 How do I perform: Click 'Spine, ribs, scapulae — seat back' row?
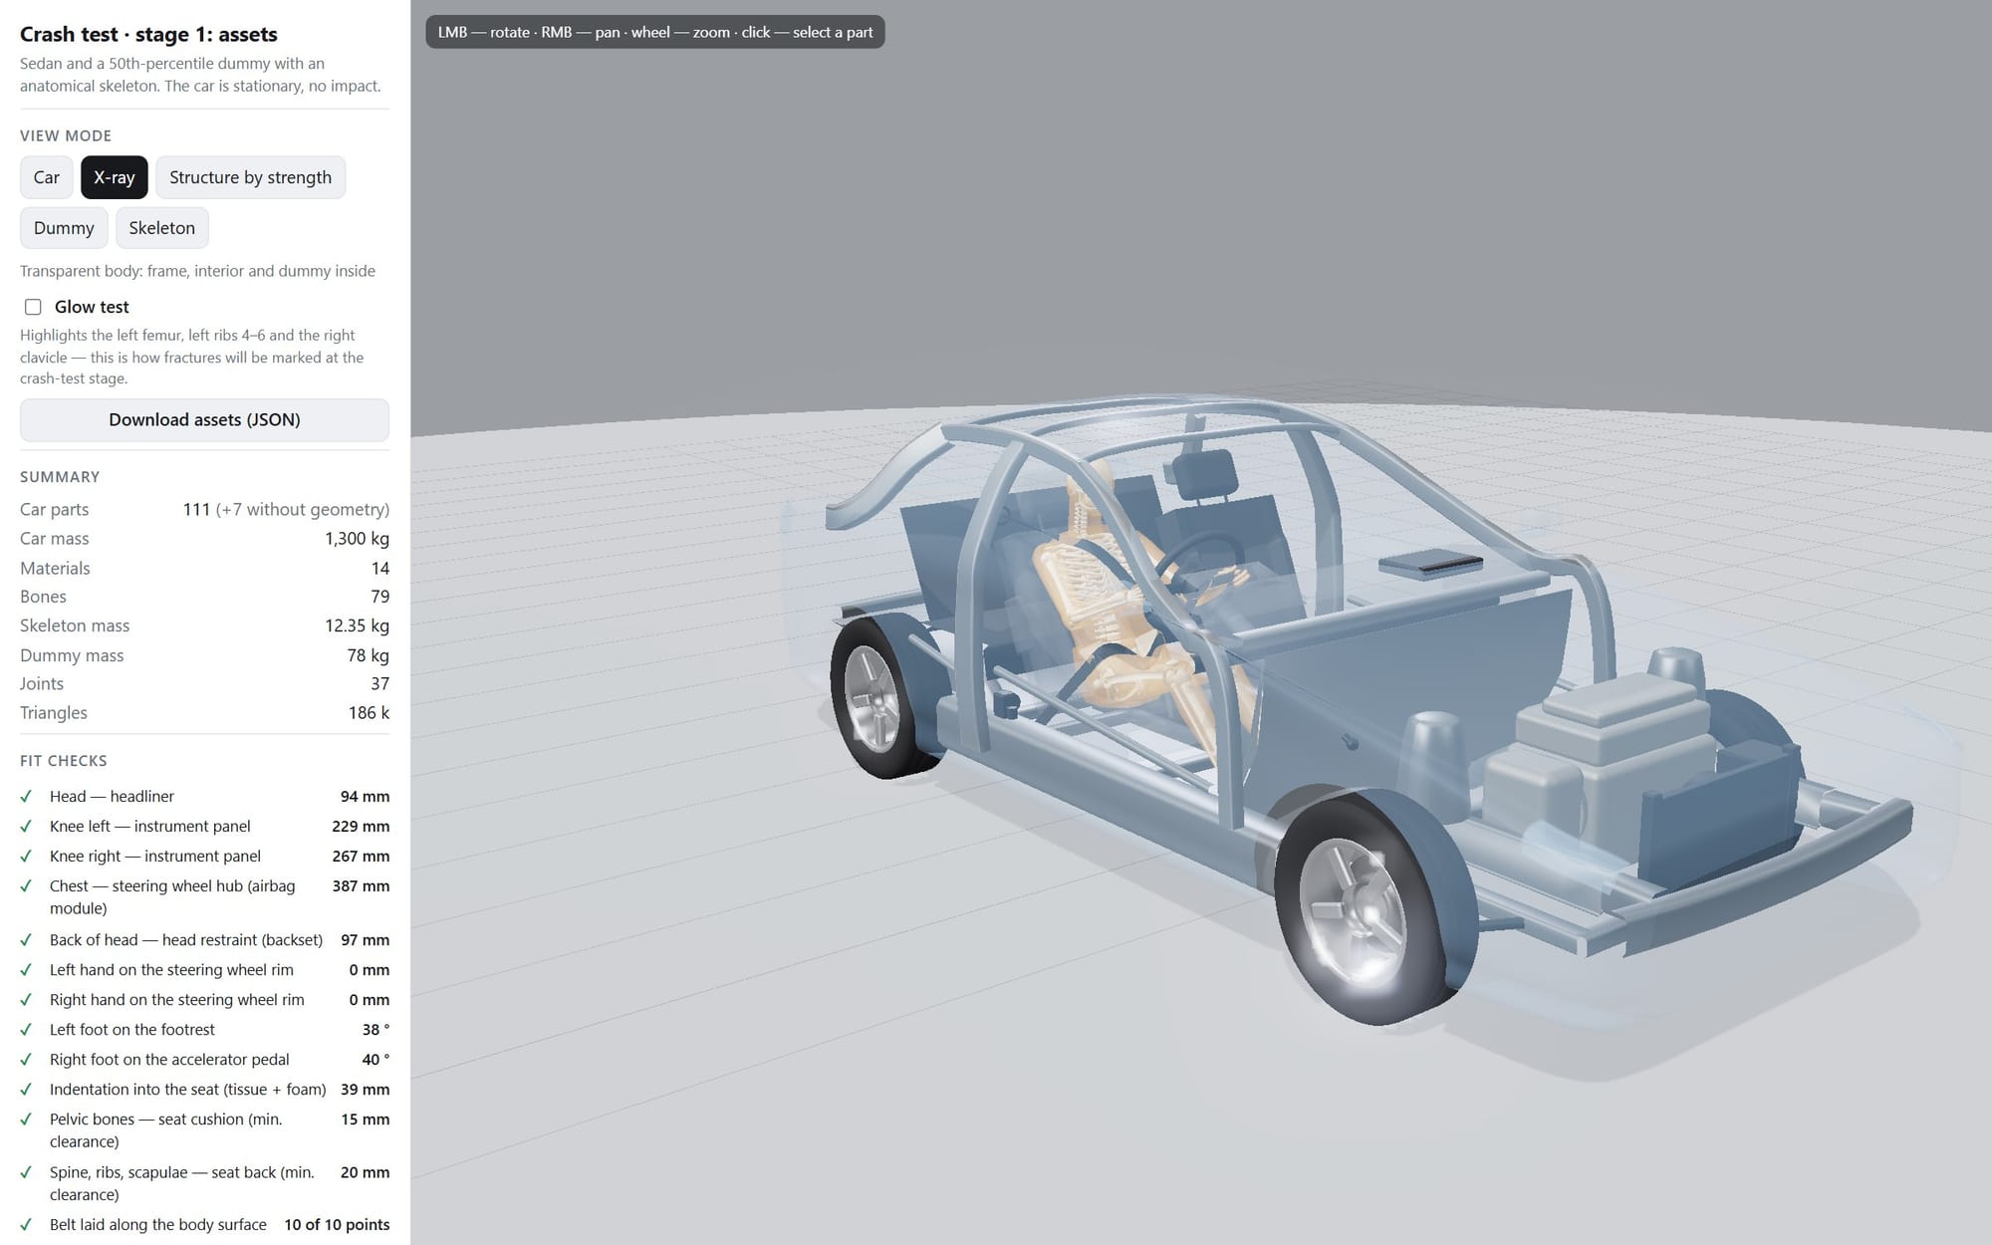click(x=204, y=1183)
